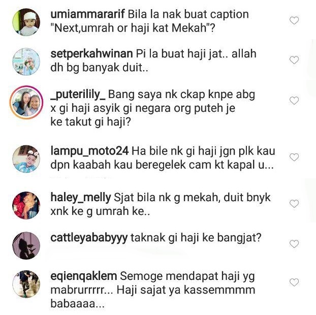
Task: Open cattleyababyyy's avatar
Action: point(26,246)
